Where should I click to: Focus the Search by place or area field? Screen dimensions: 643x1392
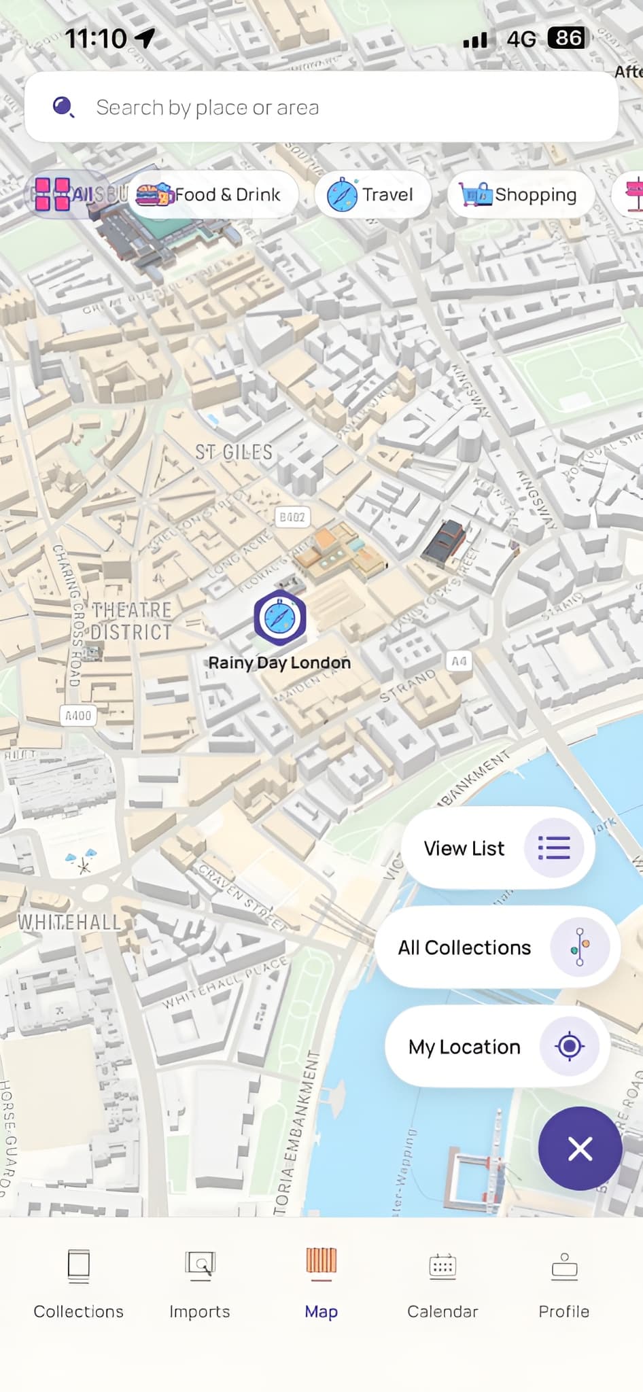tap(321, 107)
